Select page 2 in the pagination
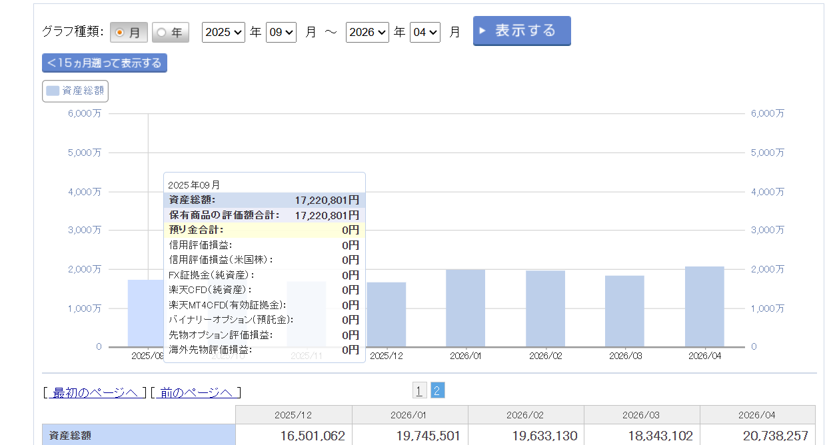Screen dimensions: 839x445 coord(437,391)
